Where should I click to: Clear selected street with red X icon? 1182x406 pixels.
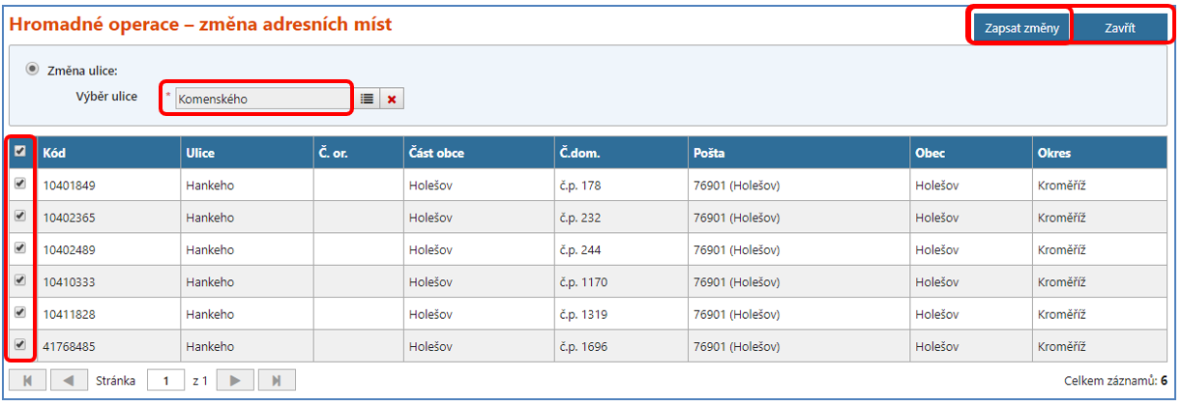point(392,99)
